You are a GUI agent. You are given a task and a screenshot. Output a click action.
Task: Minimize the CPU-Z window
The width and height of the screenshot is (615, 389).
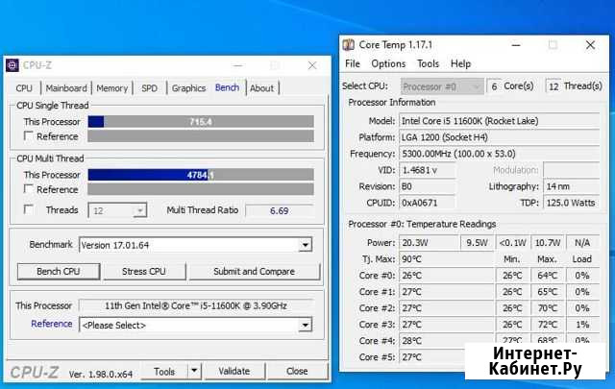237,65
